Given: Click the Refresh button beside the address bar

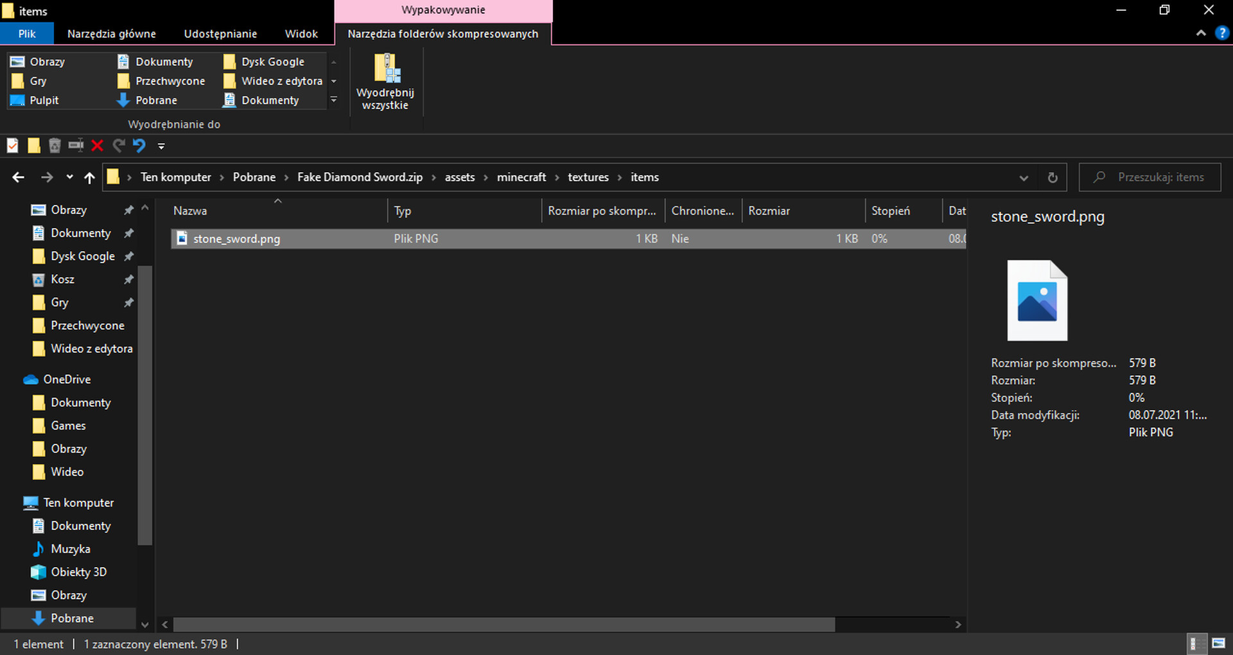Looking at the screenshot, I should pyautogui.click(x=1052, y=178).
